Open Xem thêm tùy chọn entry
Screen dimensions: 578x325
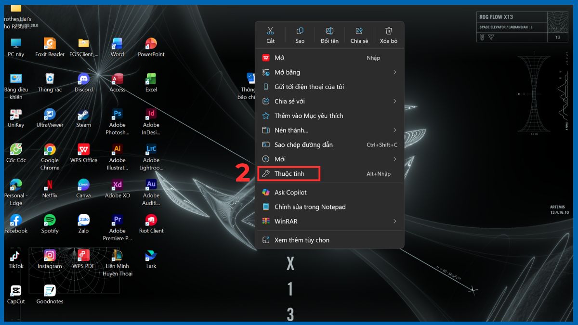329,240
